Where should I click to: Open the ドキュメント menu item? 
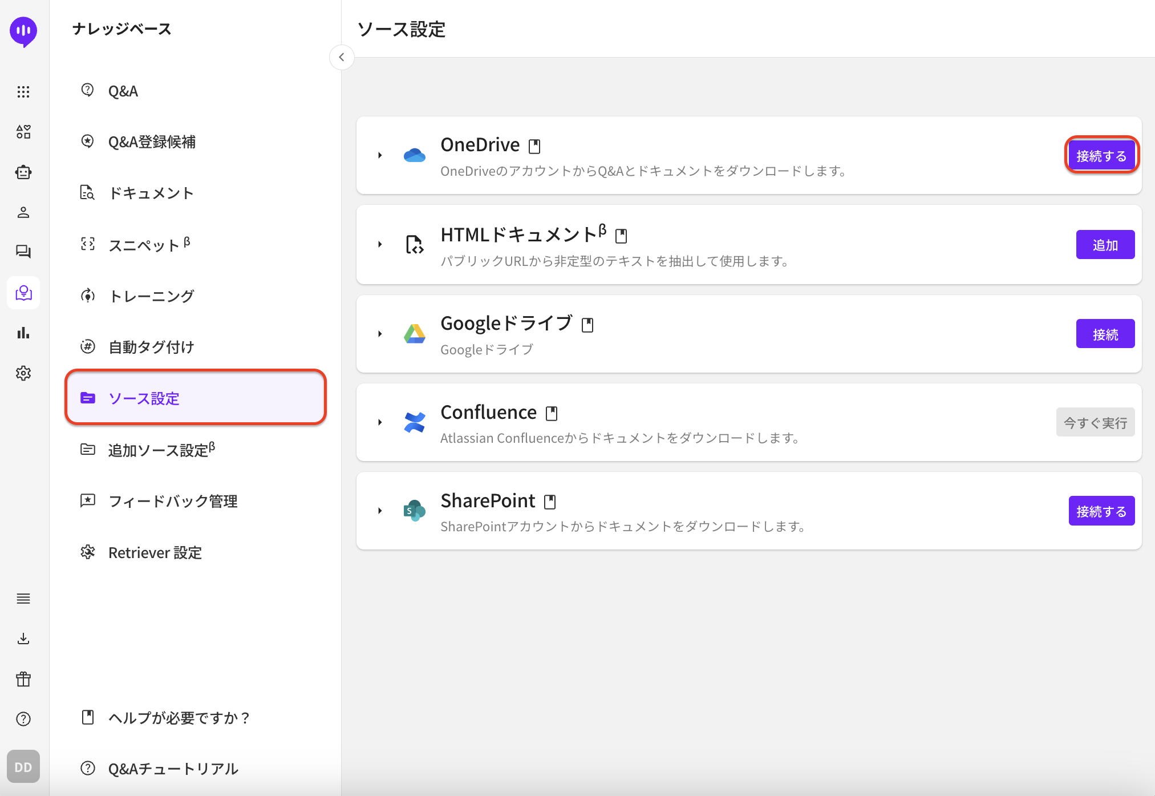click(151, 193)
